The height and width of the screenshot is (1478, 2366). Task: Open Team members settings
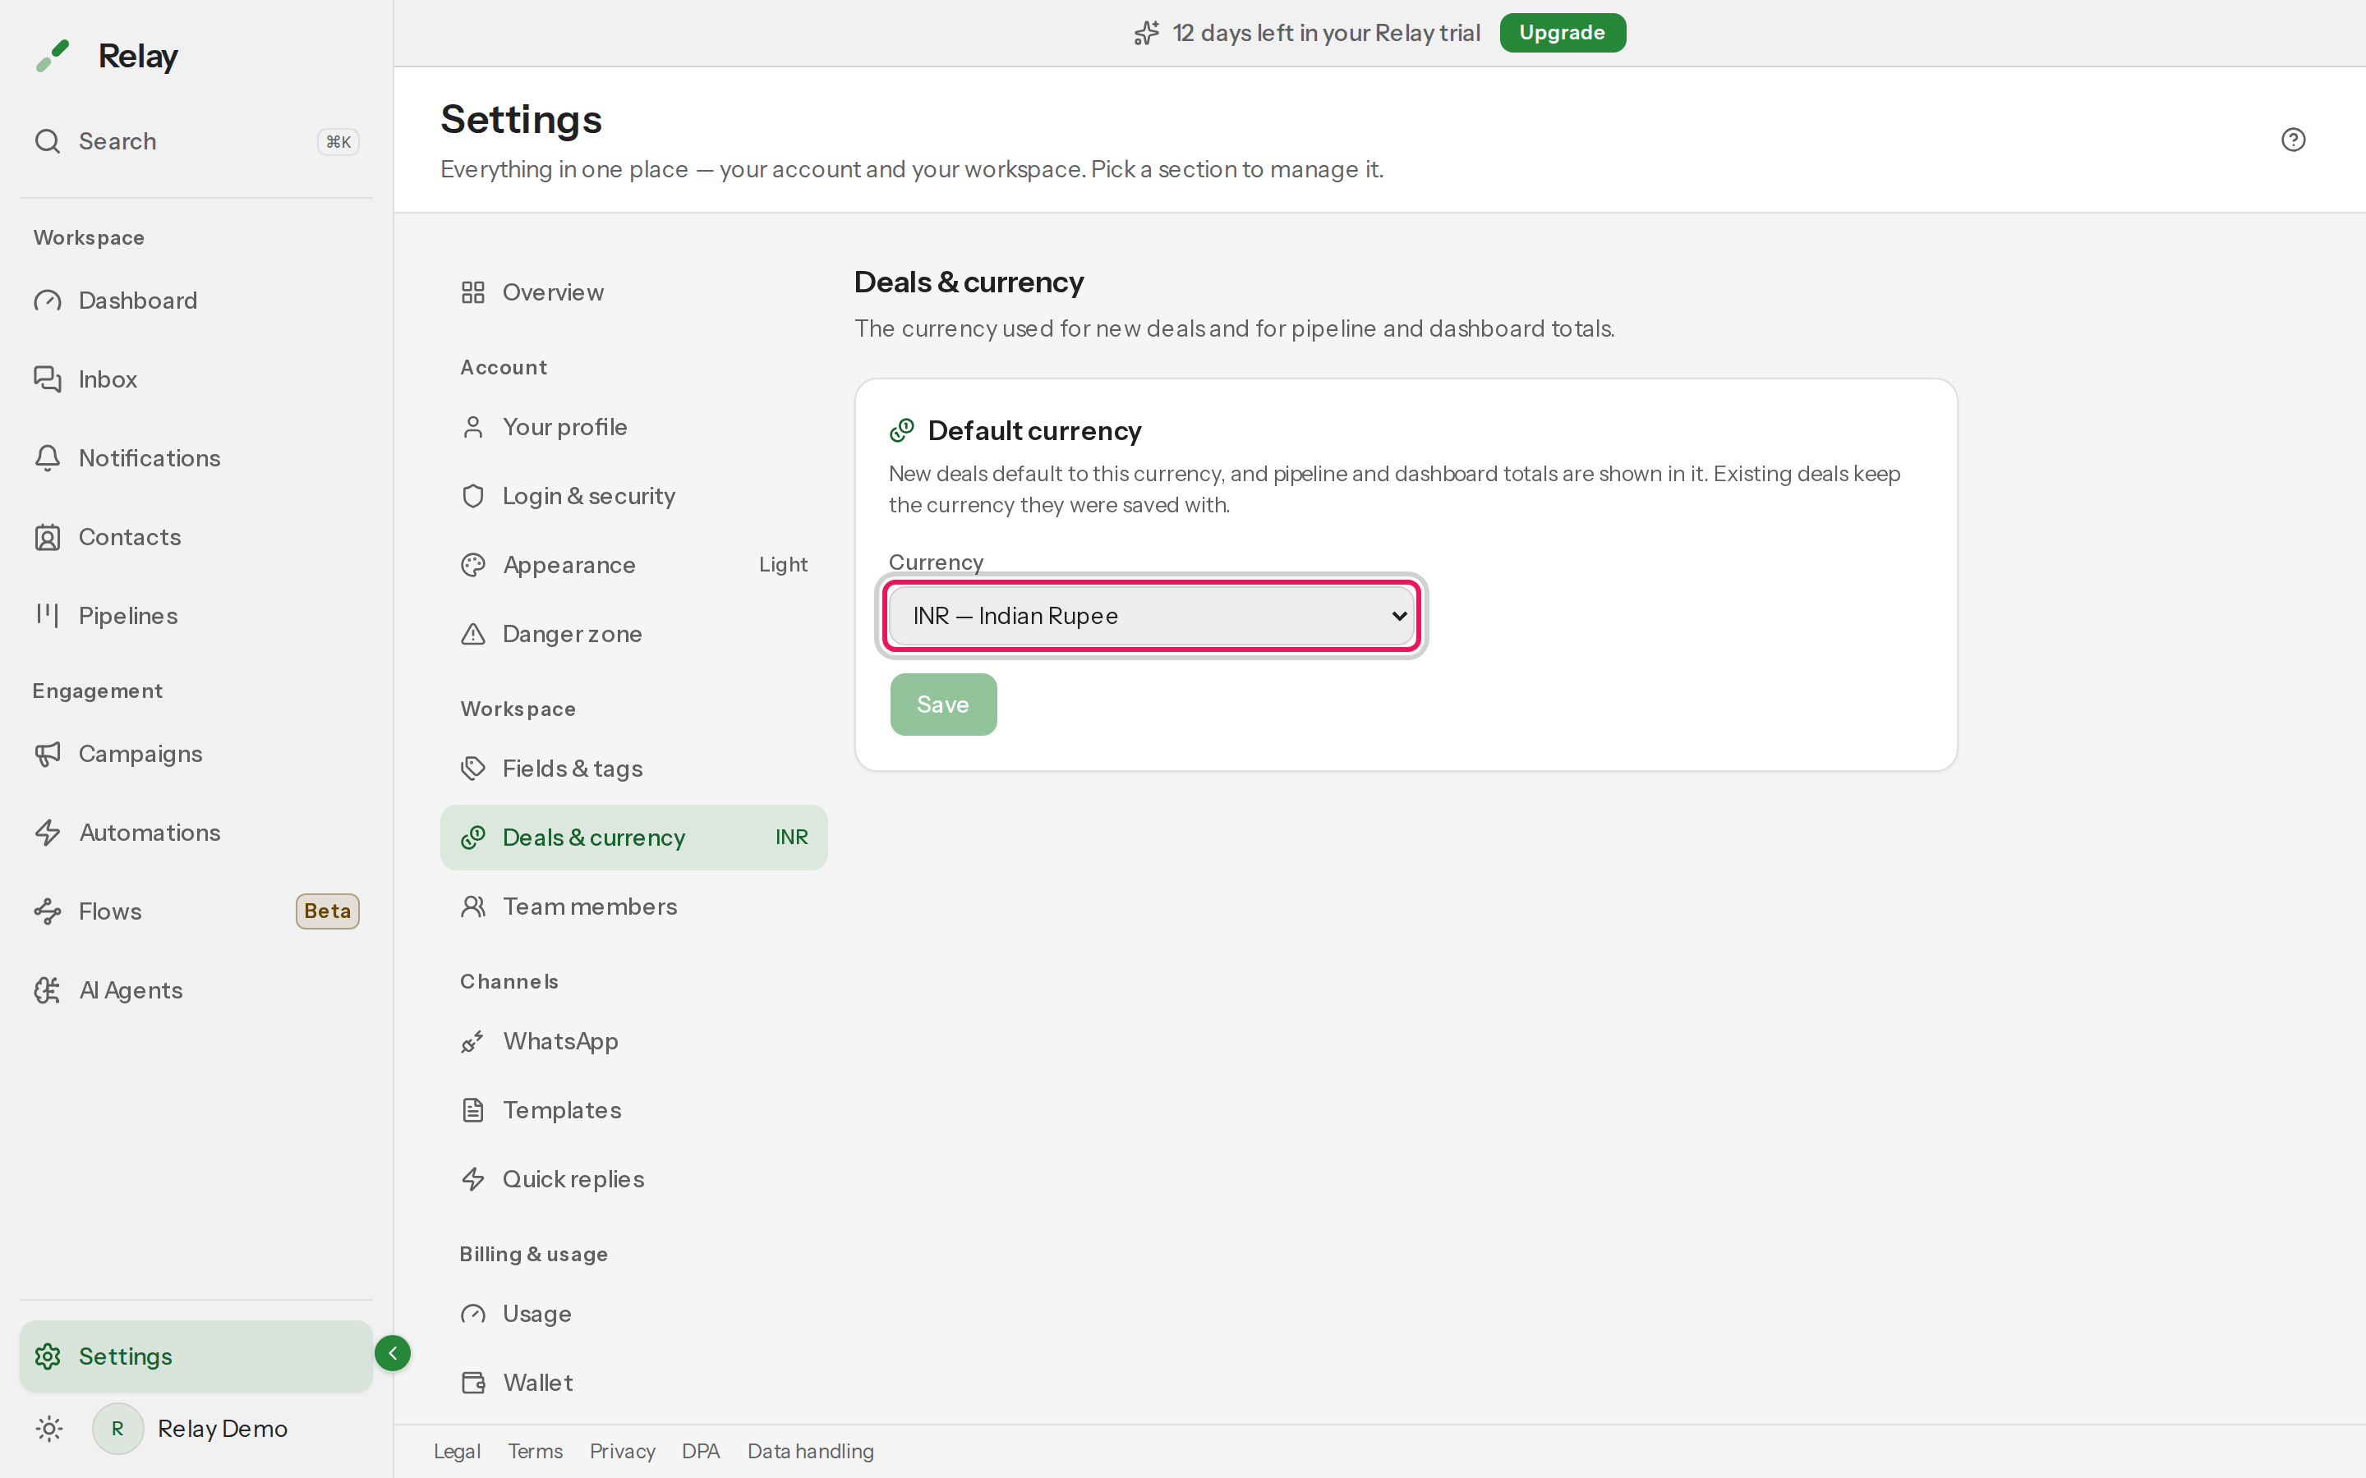633,907
